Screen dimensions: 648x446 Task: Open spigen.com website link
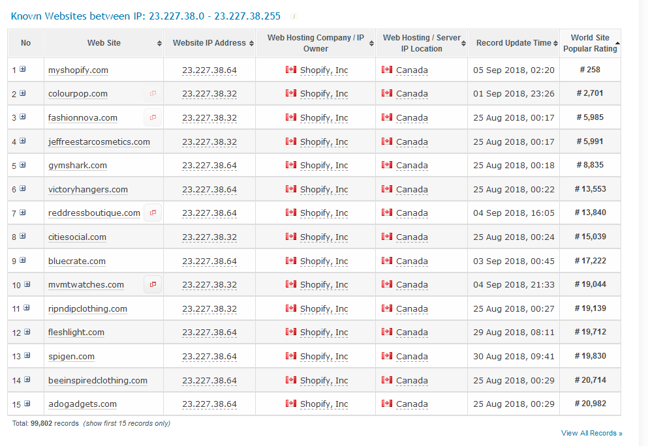pyautogui.click(x=71, y=357)
